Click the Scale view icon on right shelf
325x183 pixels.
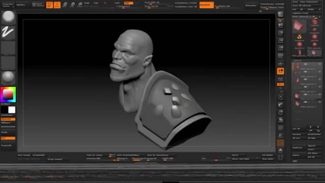[x=280, y=112]
